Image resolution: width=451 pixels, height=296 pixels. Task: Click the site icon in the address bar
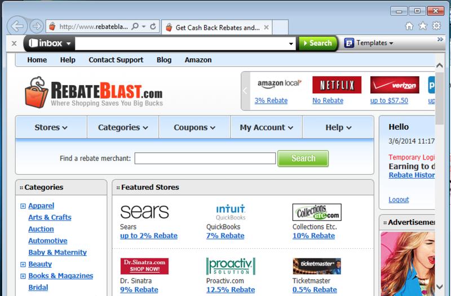click(52, 26)
